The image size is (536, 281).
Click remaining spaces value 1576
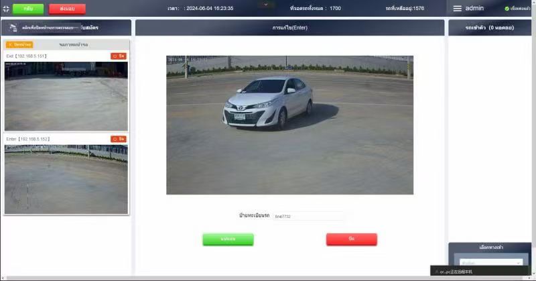coord(418,9)
